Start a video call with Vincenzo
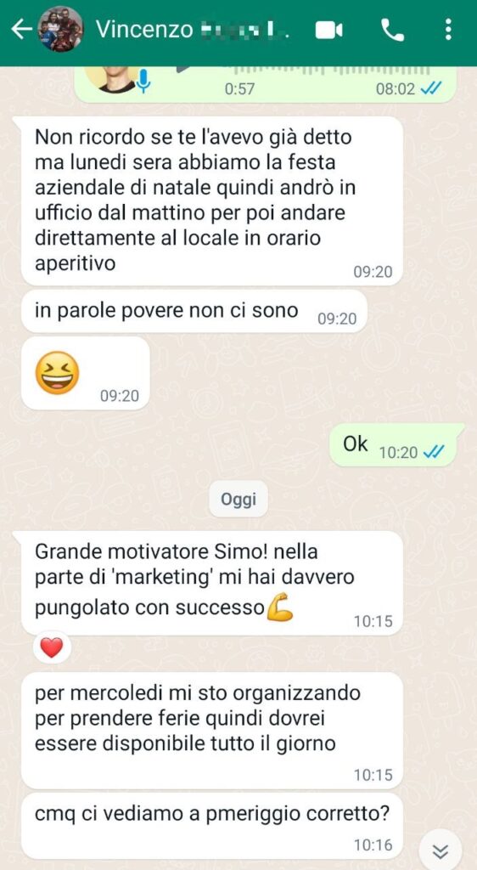Image resolution: width=477 pixels, height=870 pixels. click(329, 31)
